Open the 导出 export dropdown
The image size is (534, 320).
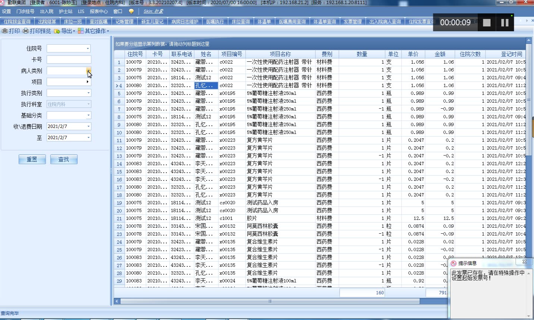click(x=65, y=31)
